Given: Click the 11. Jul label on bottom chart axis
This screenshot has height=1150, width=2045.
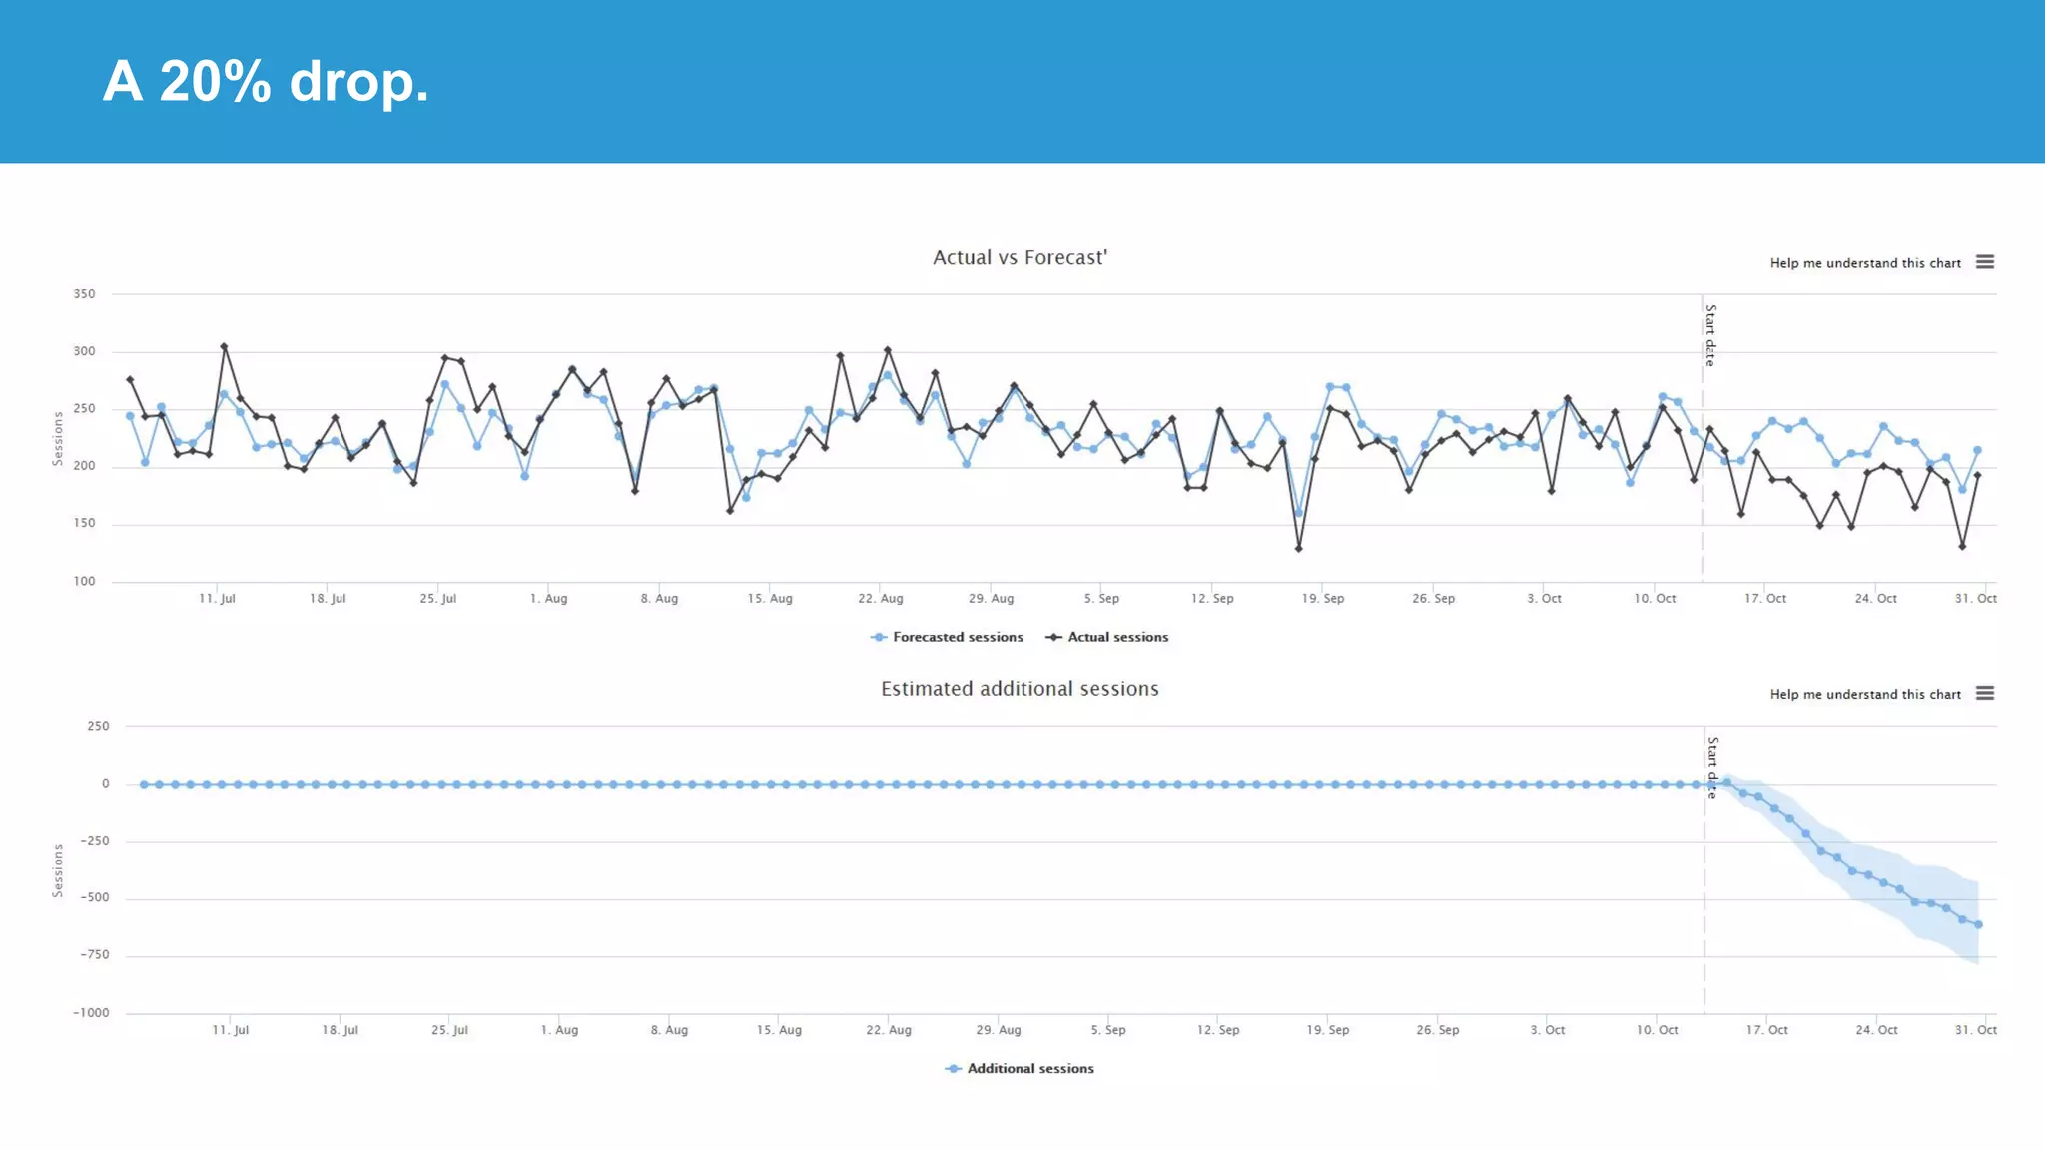Looking at the screenshot, I should [230, 1030].
